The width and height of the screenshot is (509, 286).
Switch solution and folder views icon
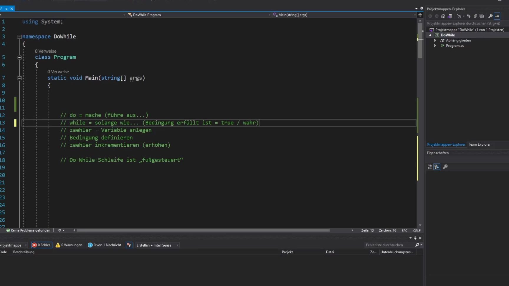[x=450, y=16]
